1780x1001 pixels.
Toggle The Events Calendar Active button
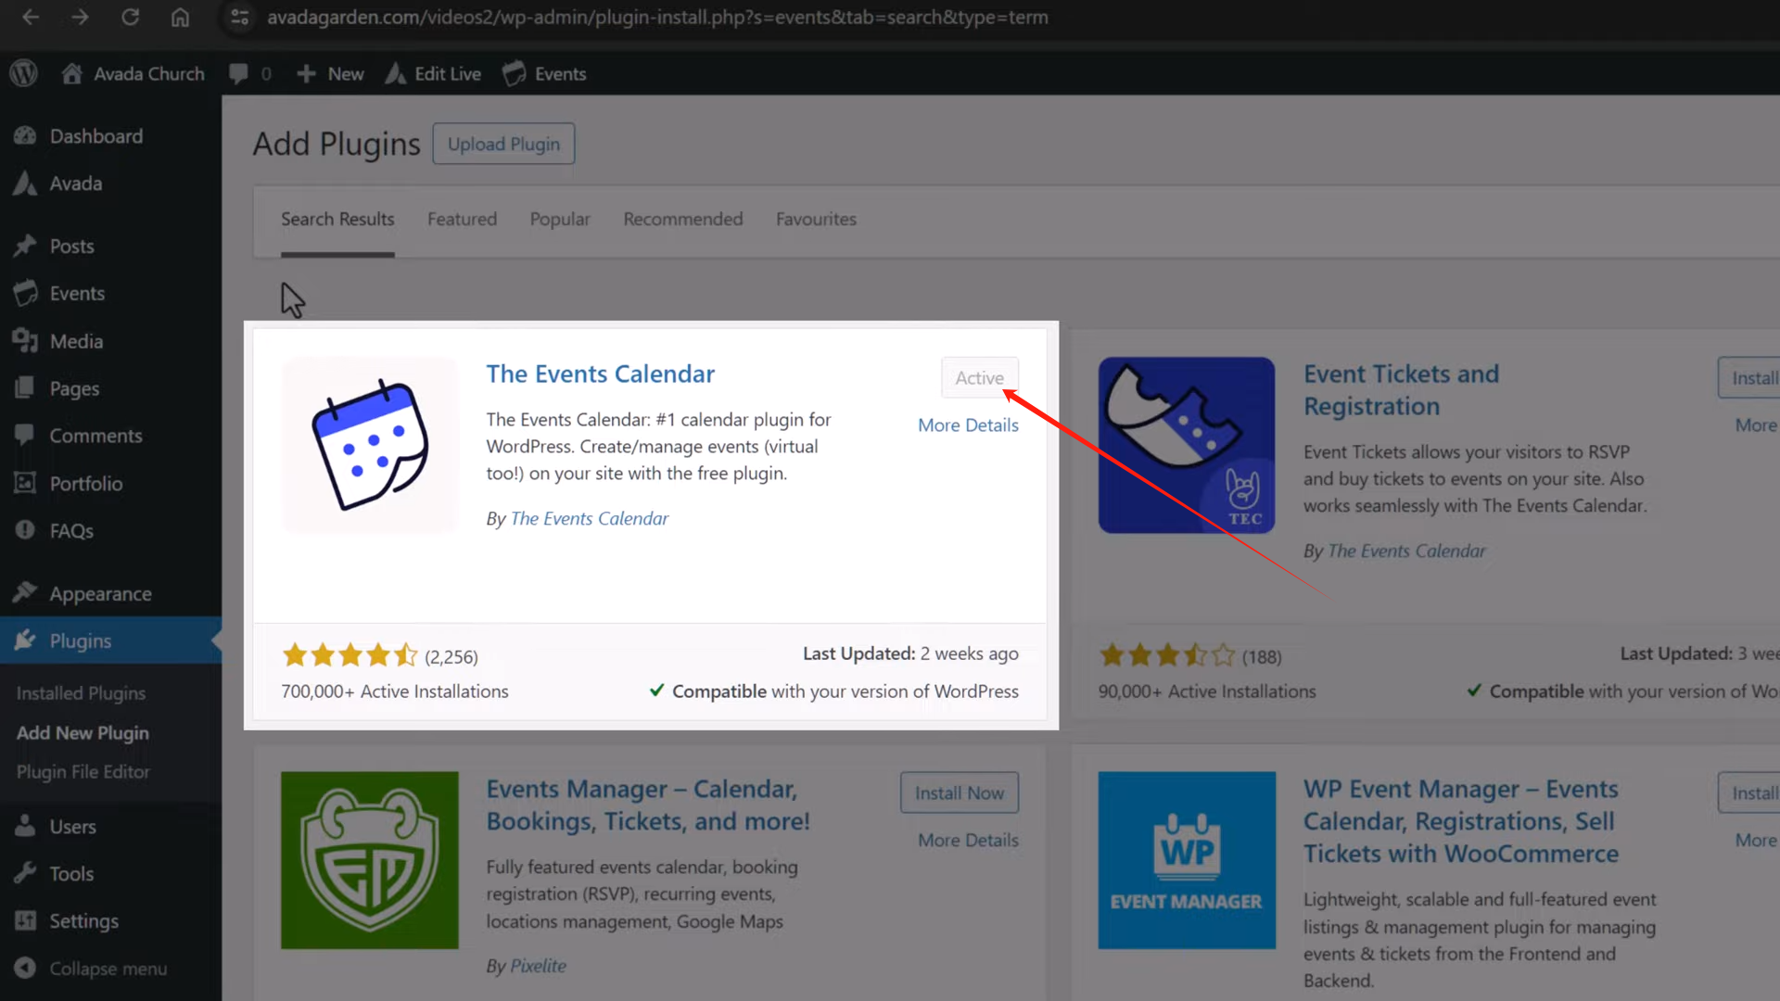pyautogui.click(x=980, y=377)
